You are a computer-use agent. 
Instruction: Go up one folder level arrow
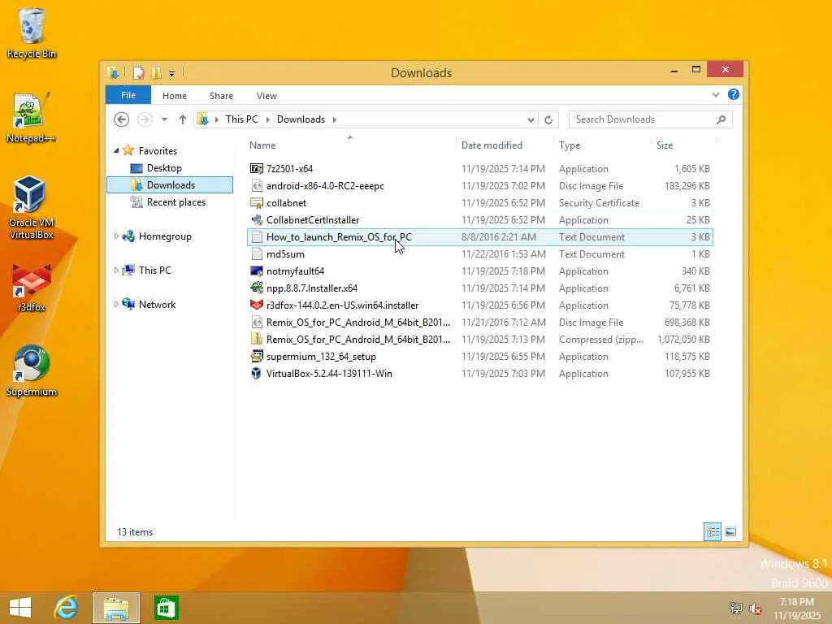point(183,120)
